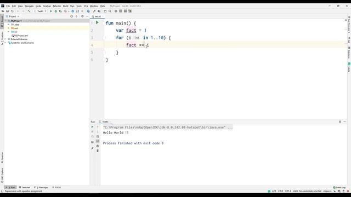Click the fact variable on line 2

131,31
